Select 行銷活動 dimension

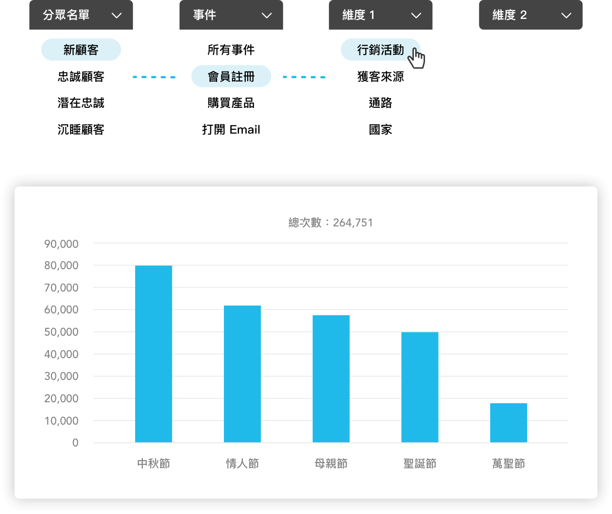click(380, 50)
